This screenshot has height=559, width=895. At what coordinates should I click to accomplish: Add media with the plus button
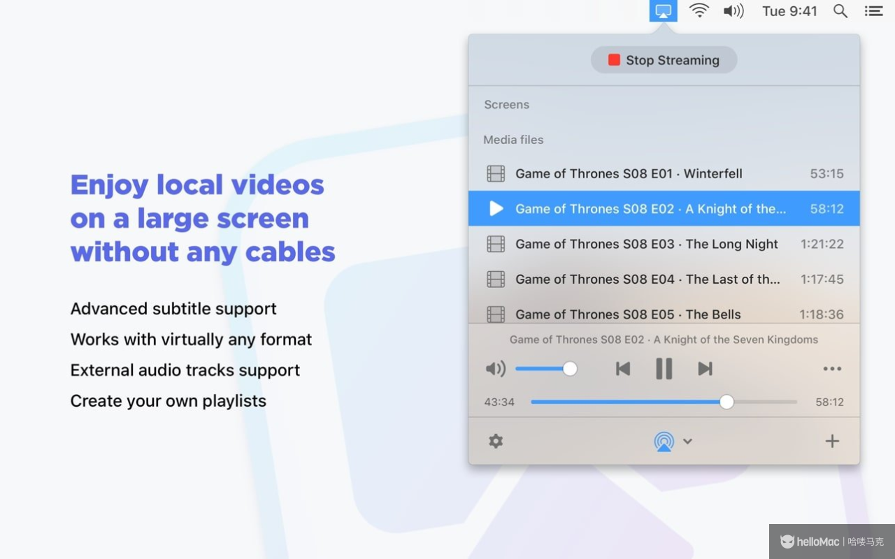coord(832,441)
